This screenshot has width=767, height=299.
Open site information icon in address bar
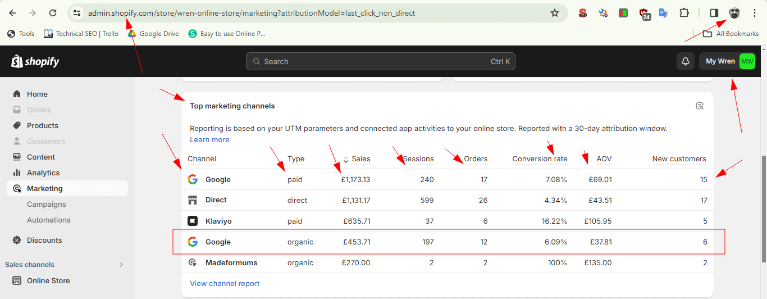[x=77, y=13]
